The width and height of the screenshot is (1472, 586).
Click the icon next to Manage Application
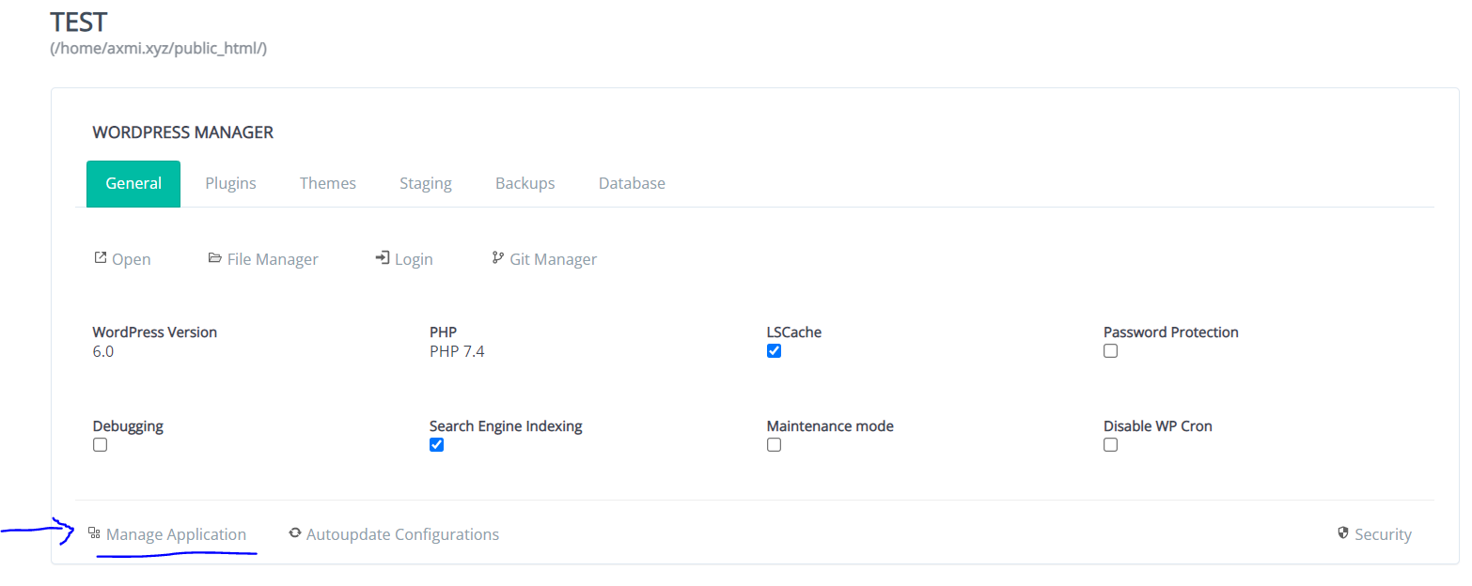[x=93, y=532]
